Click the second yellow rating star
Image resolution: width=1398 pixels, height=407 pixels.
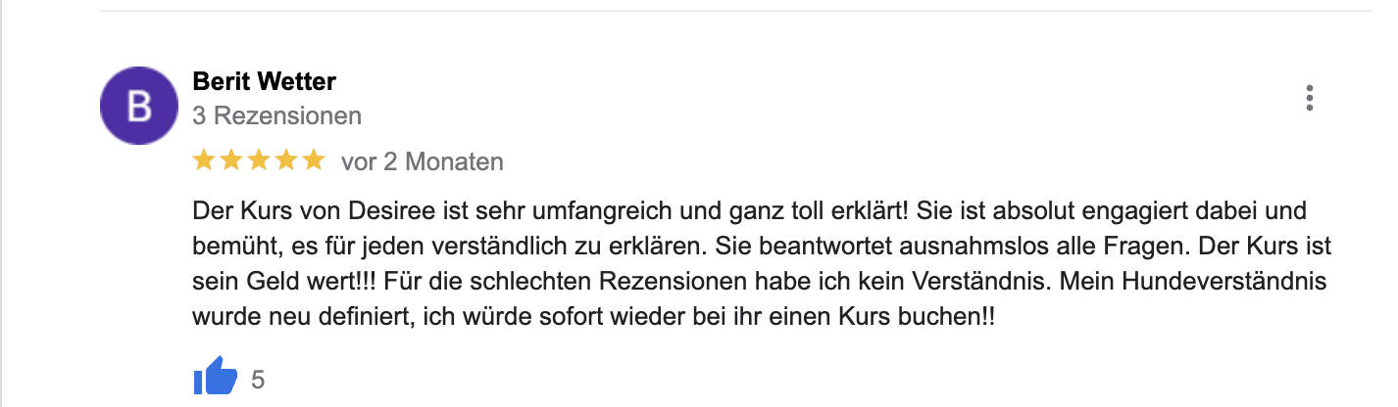[x=231, y=160]
